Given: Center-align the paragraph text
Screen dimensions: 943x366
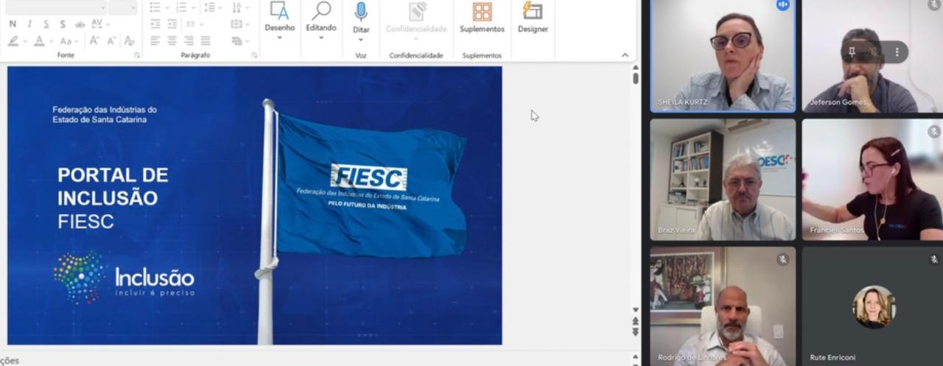Looking at the screenshot, I should click(172, 41).
